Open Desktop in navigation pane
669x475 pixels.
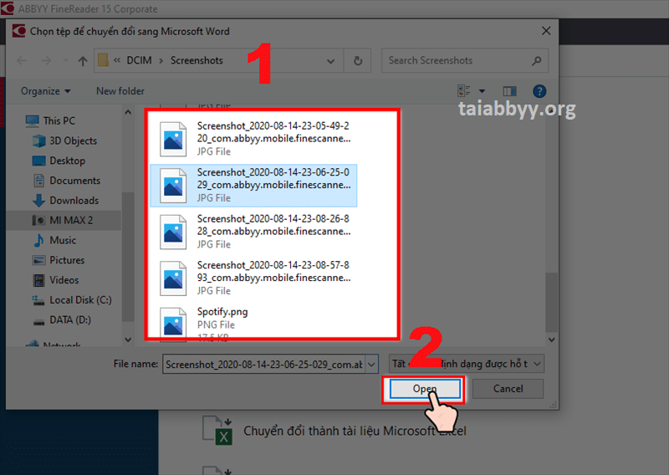tap(67, 161)
